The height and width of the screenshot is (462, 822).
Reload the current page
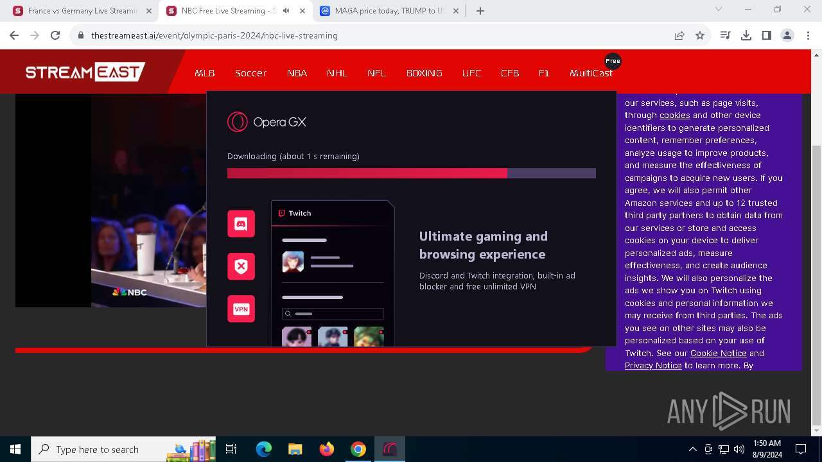pos(55,35)
